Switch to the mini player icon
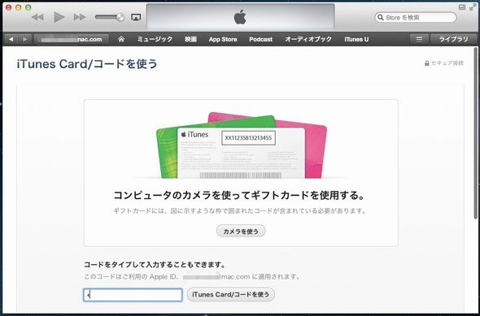 (x=462, y=7)
